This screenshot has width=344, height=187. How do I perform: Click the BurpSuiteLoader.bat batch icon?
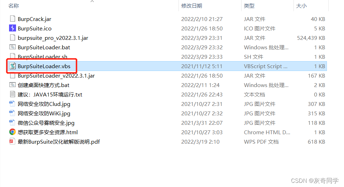click(13, 47)
